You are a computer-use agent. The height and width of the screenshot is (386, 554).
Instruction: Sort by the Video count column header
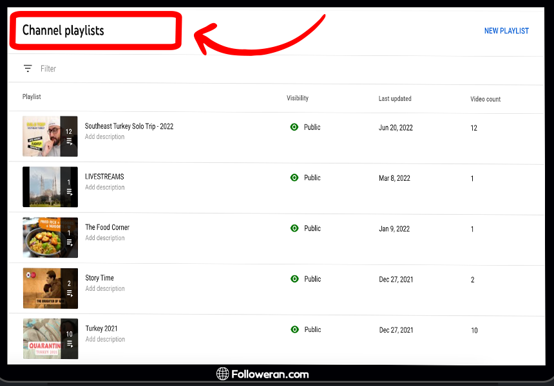[485, 99]
